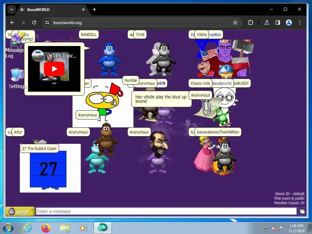Expand the tab search dropdown arrow
312x234 pixels.
(12, 9)
